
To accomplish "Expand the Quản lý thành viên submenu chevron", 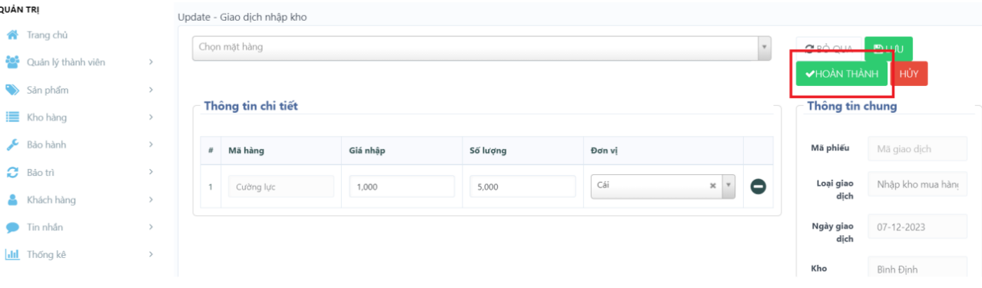I will tap(151, 62).
